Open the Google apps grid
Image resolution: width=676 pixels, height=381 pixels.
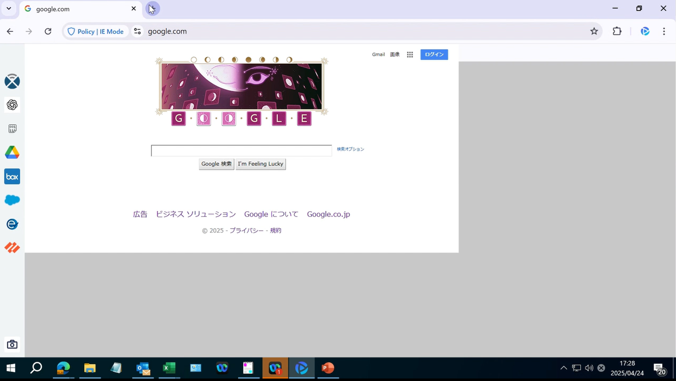click(x=410, y=54)
